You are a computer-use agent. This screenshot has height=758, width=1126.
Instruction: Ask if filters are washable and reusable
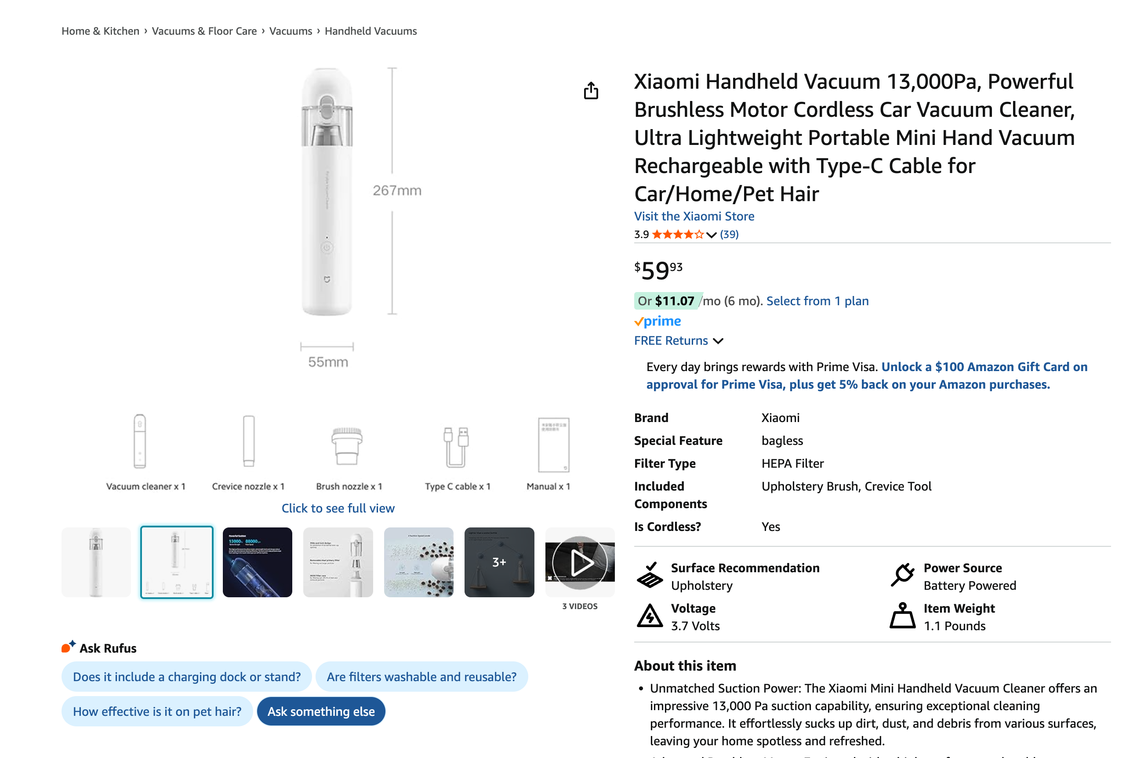pos(421,677)
